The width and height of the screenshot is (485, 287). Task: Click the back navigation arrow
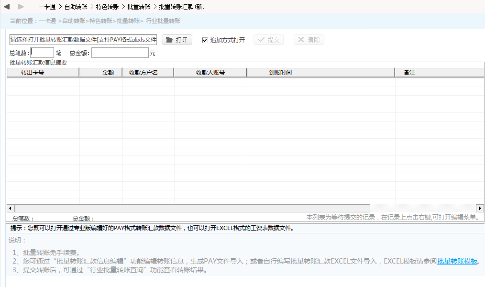click(7, 7)
